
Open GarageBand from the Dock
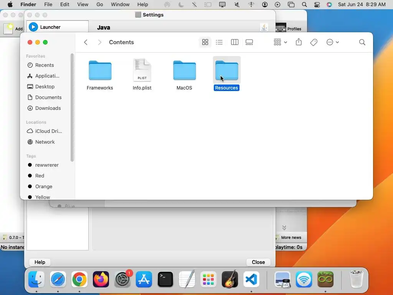coord(230,279)
